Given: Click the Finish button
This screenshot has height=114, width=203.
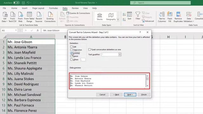Looking at the screenshot, I should [x=144, y=95].
